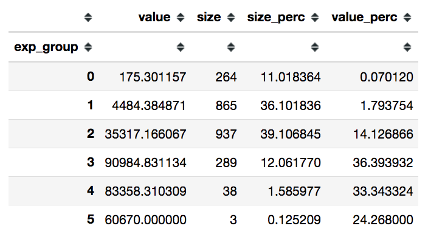Click top-row sort arrows above exp_group

[x=88, y=18]
